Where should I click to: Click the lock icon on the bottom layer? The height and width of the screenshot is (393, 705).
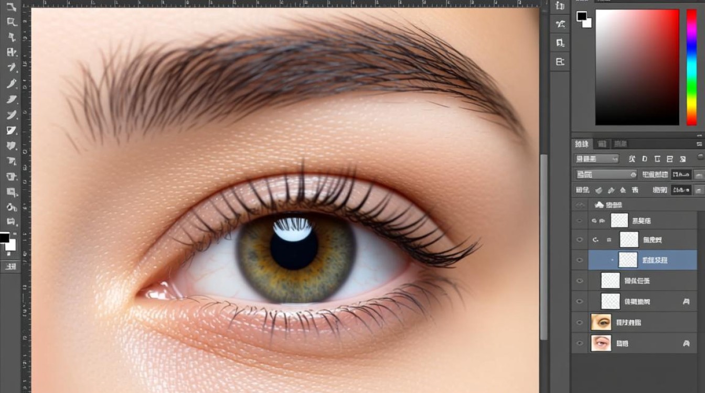click(x=686, y=343)
